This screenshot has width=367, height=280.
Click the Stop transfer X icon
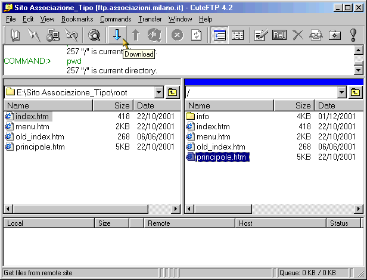click(177, 35)
